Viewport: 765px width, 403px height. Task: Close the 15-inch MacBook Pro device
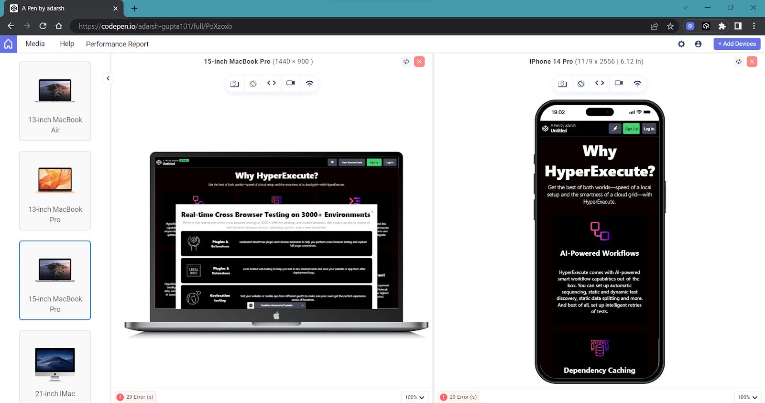[419, 62]
